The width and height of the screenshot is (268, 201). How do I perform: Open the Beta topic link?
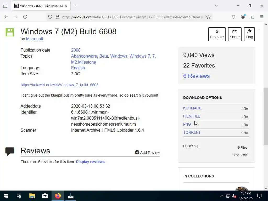click(104, 56)
